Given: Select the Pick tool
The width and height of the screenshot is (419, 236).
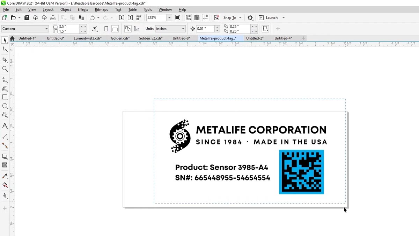Looking at the screenshot, I should pos(5,40).
